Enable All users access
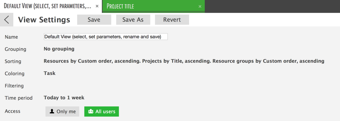340x121 pixels. pos(101,111)
